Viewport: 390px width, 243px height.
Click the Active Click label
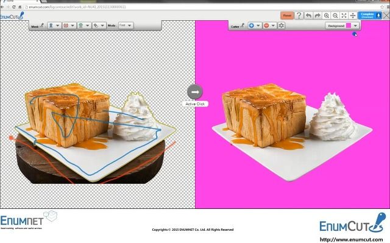tap(195, 104)
